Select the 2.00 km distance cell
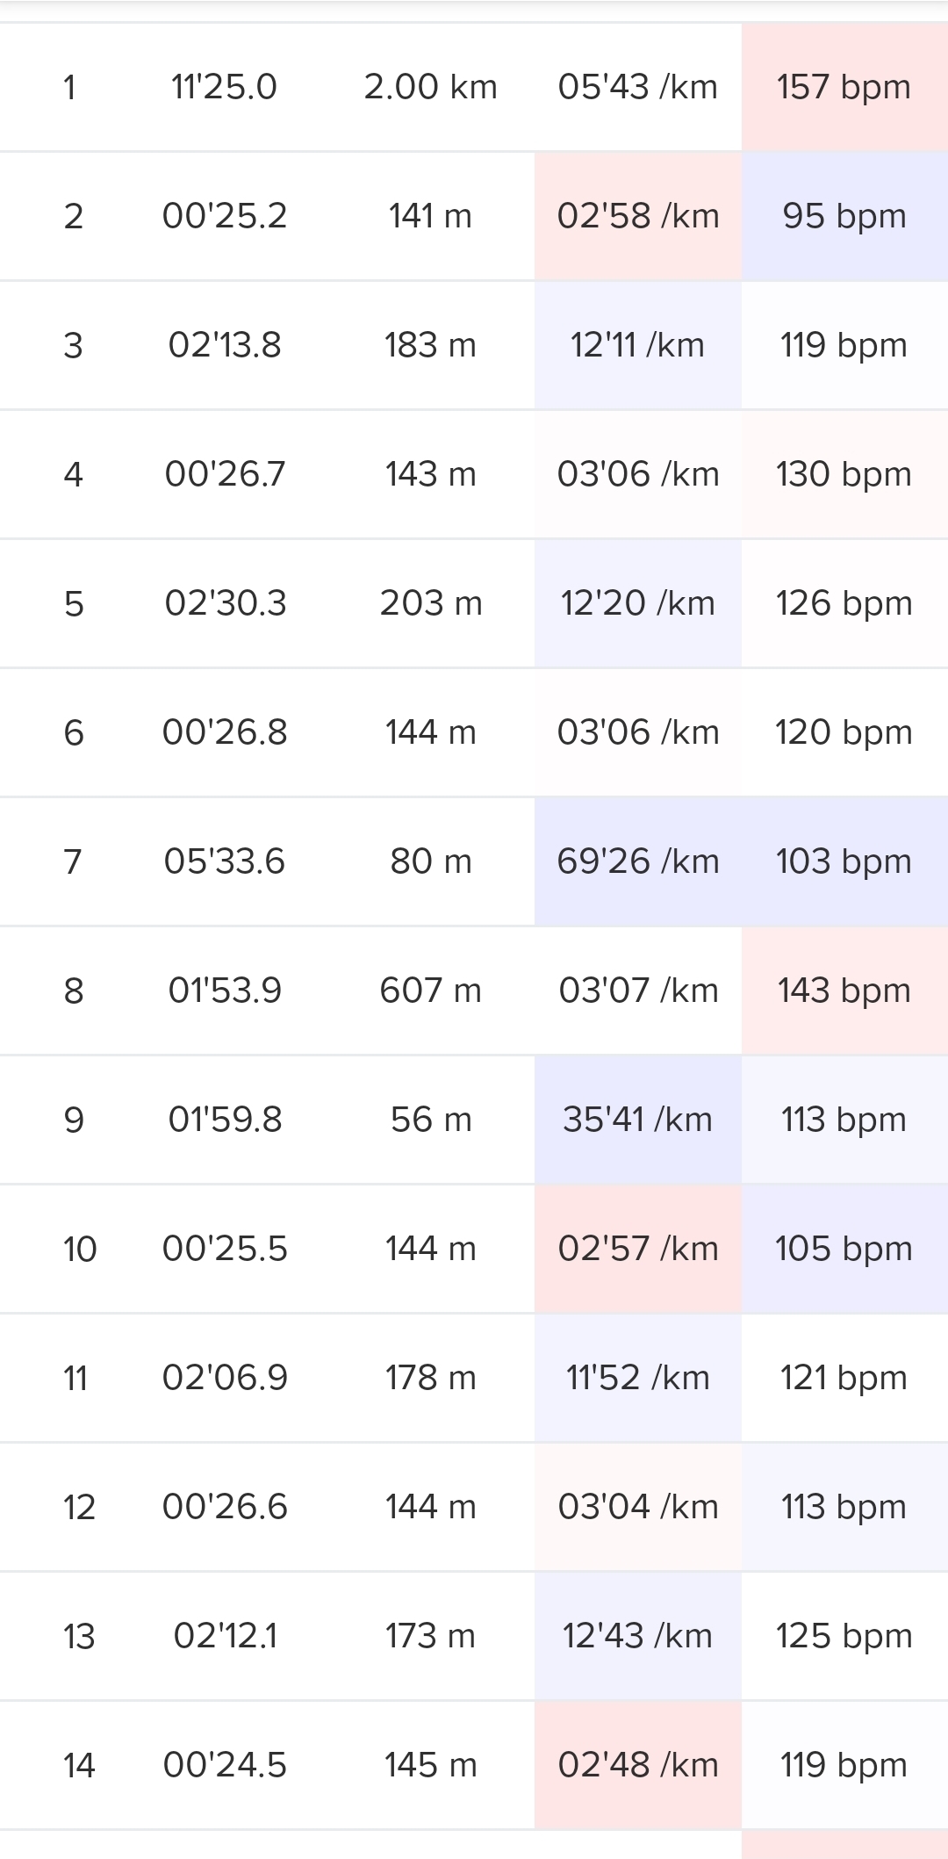 [x=430, y=87]
